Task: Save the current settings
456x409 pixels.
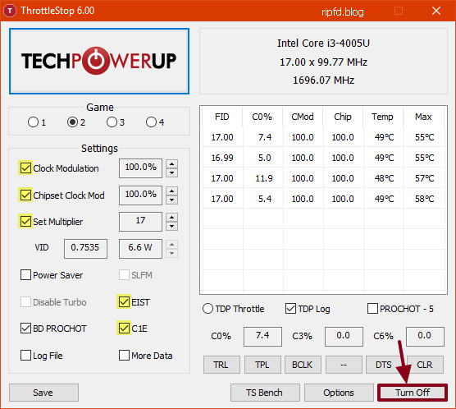Action: pos(43,393)
